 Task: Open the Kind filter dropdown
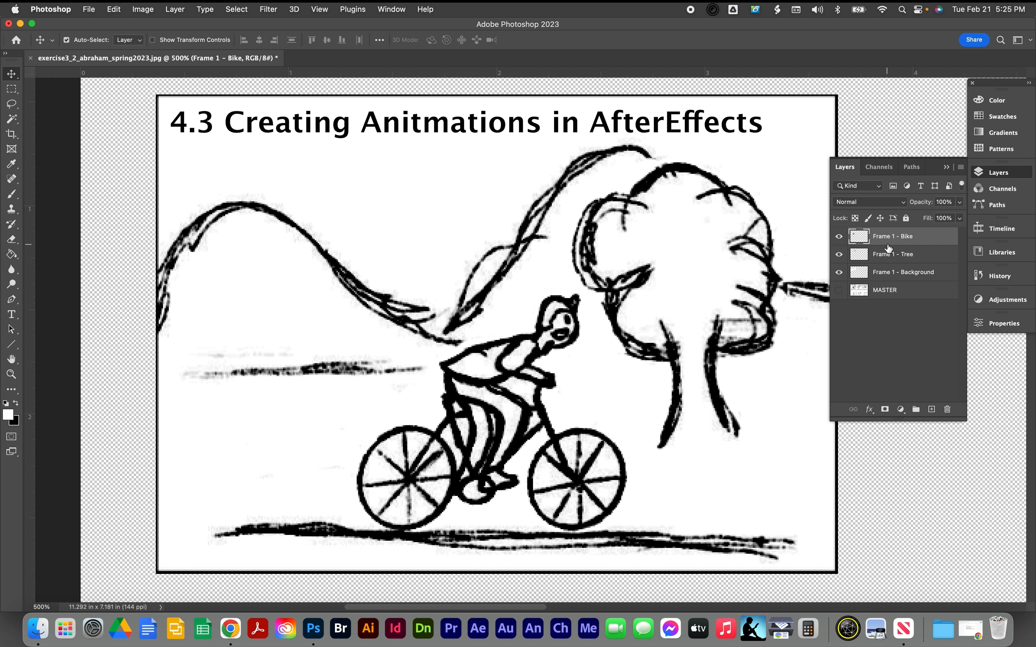coord(858,186)
